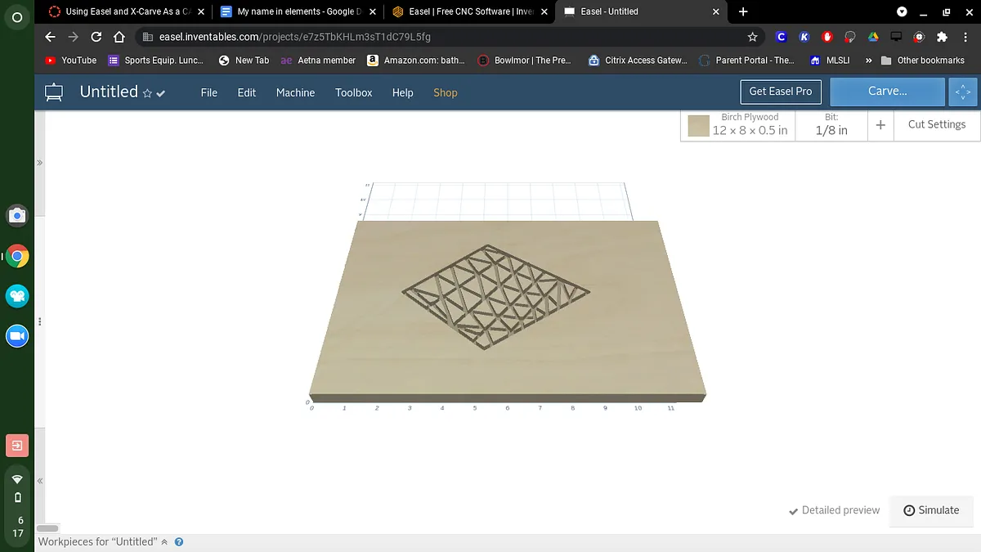
Task: Open the Machine menu
Action: (x=295, y=92)
